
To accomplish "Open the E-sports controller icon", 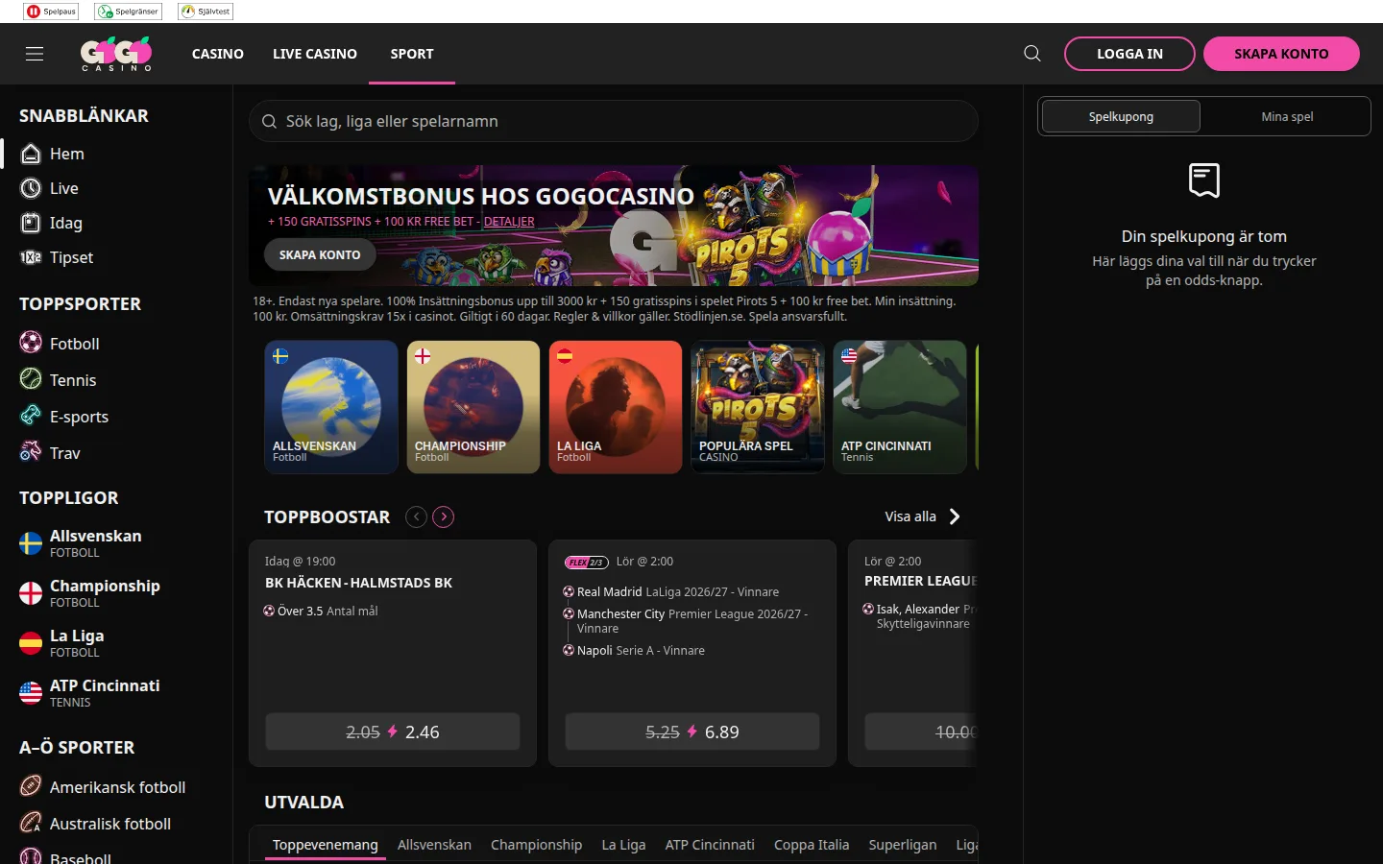I will pos(31,416).
